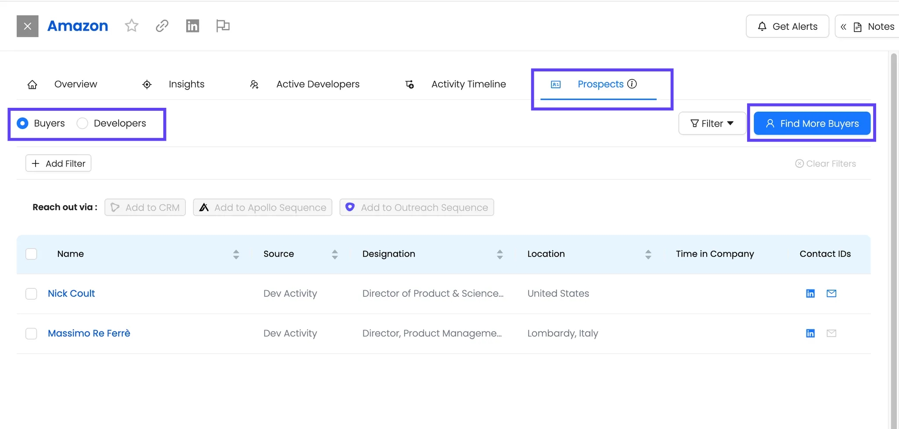The width and height of the screenshot is (899, 429).
Task: Click the flag icon beside Amazon
Action: click(x=223, y=26)
